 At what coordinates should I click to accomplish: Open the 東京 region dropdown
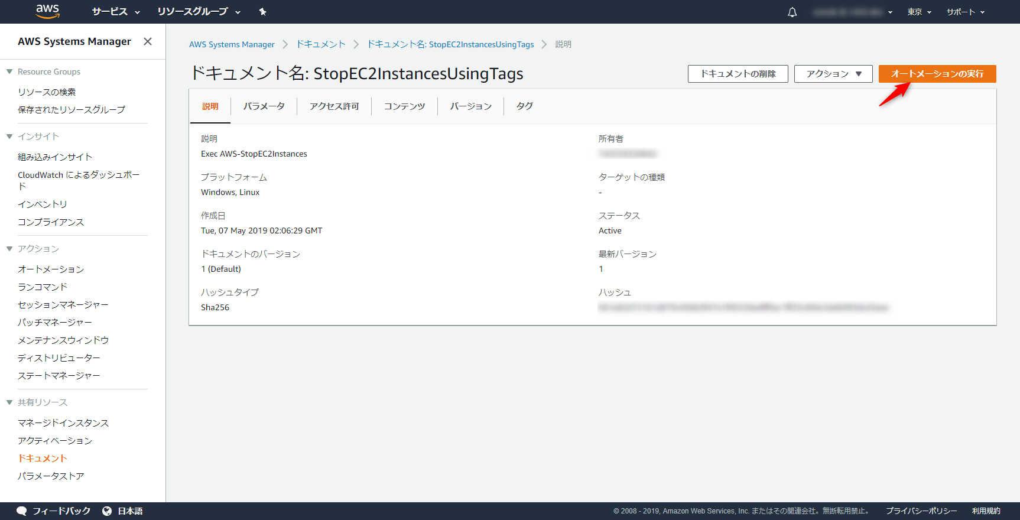click(x=920, y=12)
